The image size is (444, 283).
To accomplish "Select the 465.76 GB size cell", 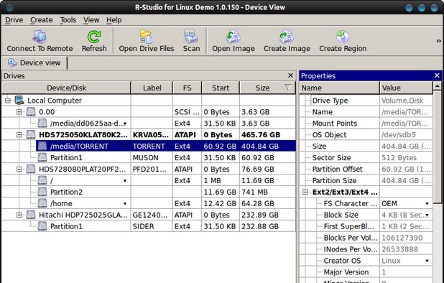I will pyautogui.click(x=267, y=135).
